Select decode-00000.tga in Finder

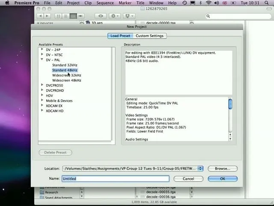coord(161,23)
